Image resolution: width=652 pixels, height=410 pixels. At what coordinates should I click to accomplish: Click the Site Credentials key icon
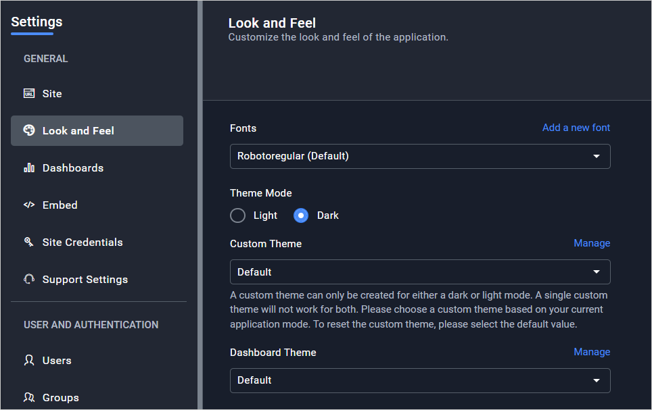coord(29,242)
